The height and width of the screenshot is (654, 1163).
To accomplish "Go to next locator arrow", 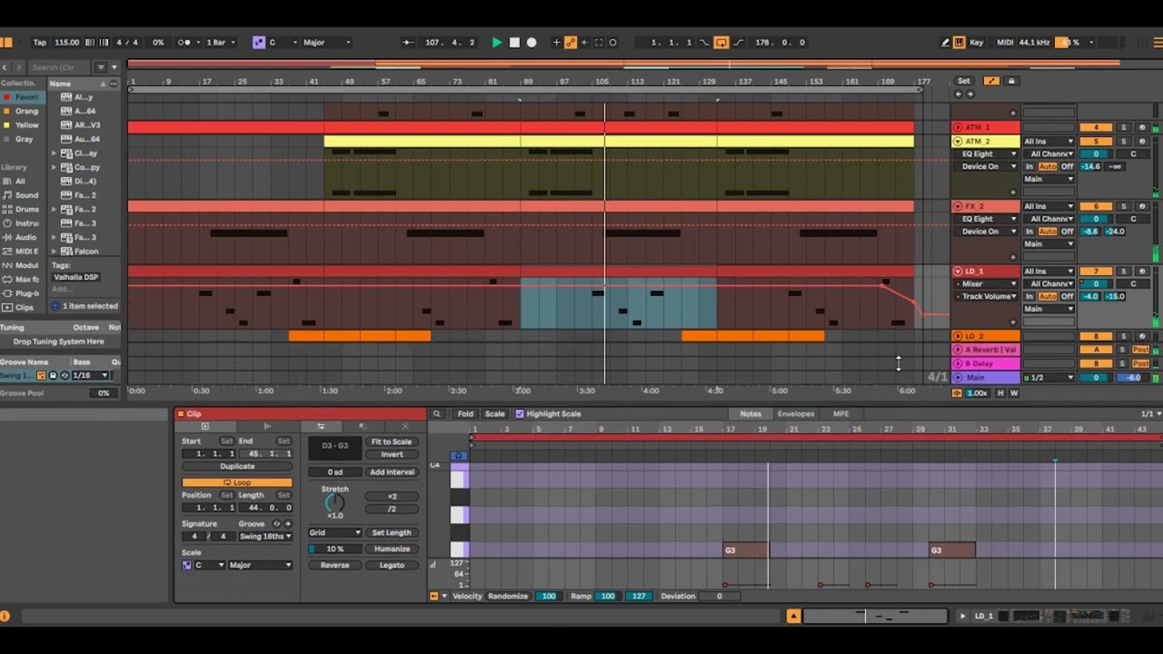I will (970, 94).
